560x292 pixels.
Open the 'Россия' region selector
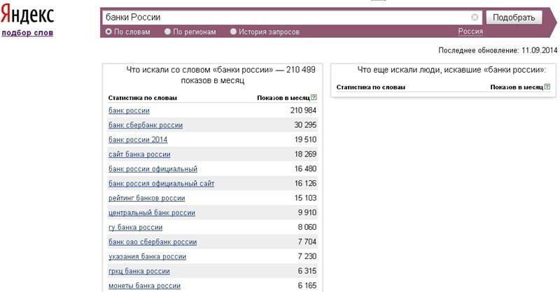pyautogui.click(x=470, y=31)
